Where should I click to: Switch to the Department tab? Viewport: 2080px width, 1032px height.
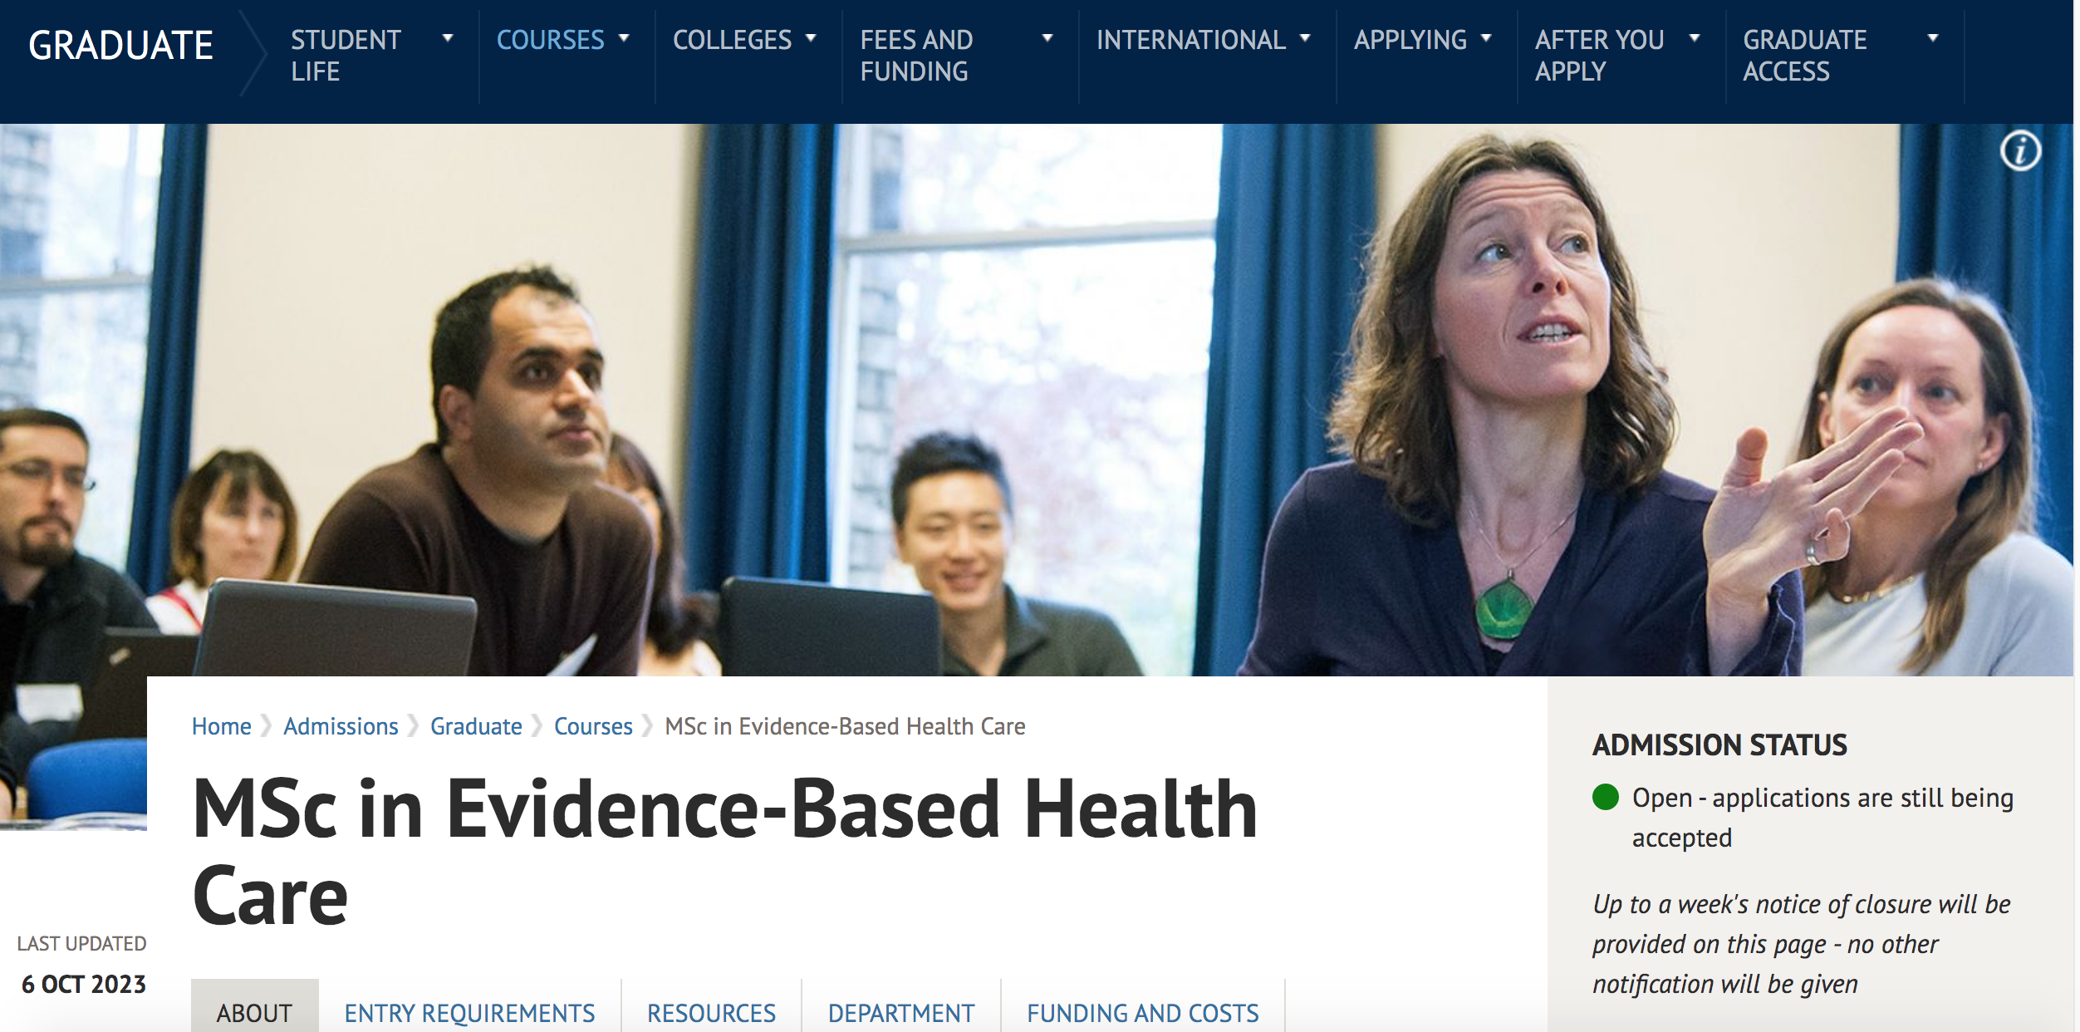click(x=900, y=1011)
